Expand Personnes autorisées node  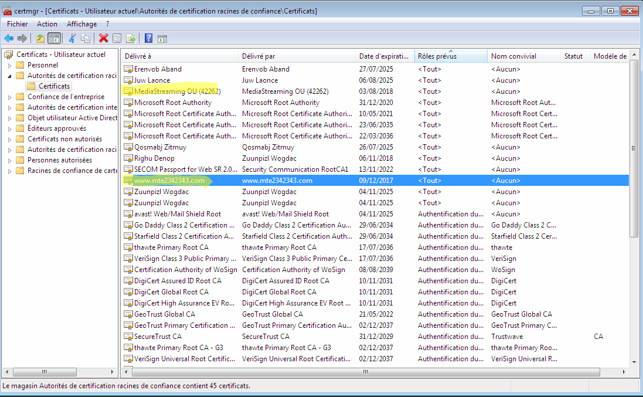(x=9, y=161)
